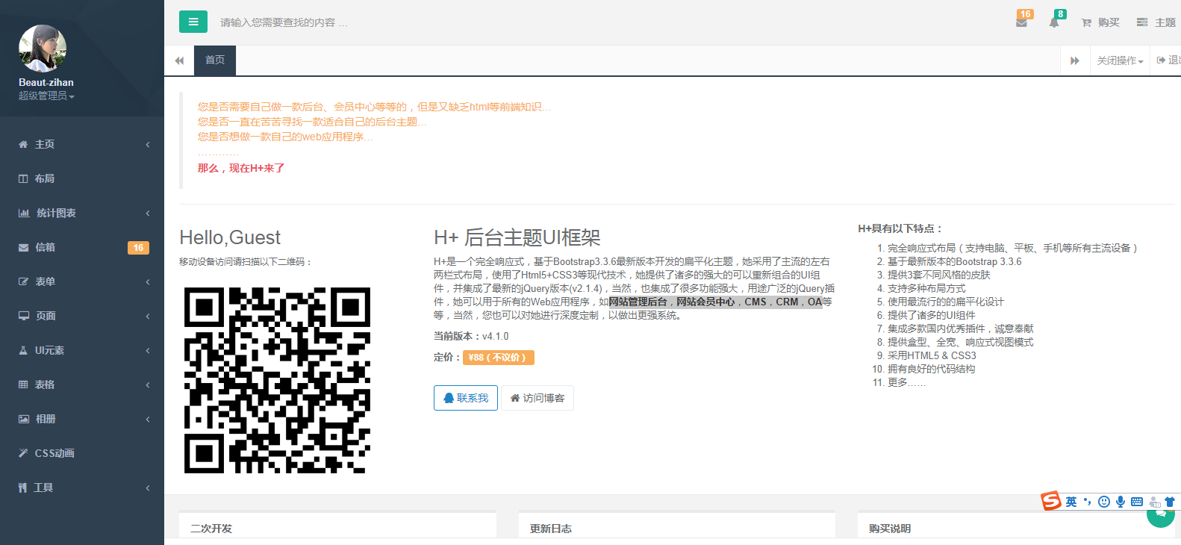Open the bell notifications icon
This screenshot has height=545, width=1181.
point(1053,22)
